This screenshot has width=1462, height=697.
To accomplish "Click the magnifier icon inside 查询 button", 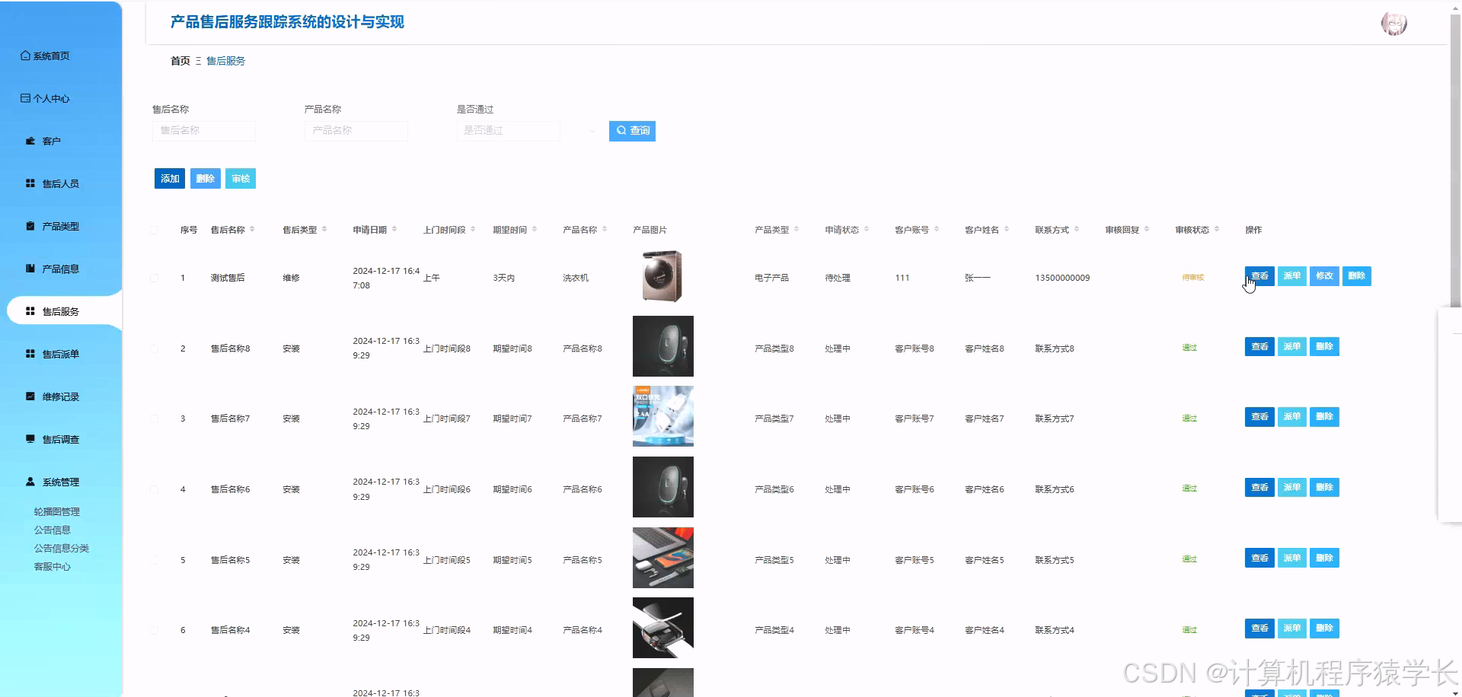I will 620,131.
